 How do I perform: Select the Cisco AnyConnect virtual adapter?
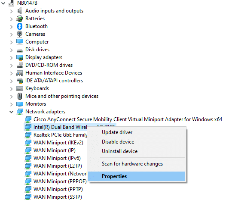tap(123, 119)
